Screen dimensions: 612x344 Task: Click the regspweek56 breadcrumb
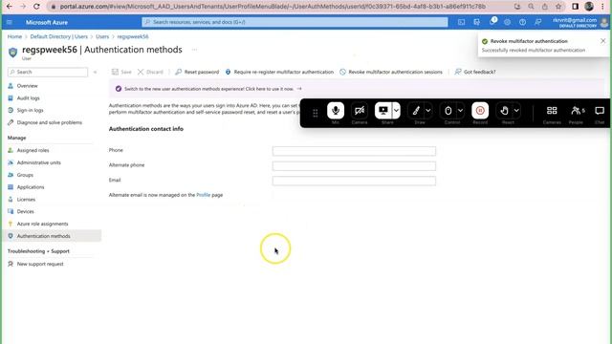point(133,36)
